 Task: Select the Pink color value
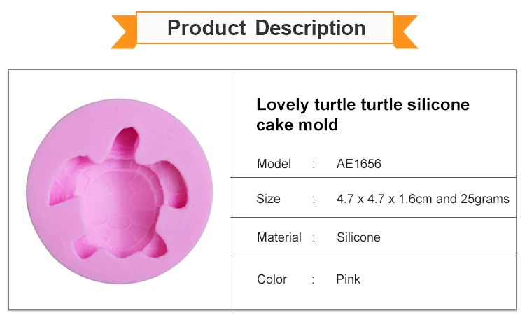click(348, 279)
